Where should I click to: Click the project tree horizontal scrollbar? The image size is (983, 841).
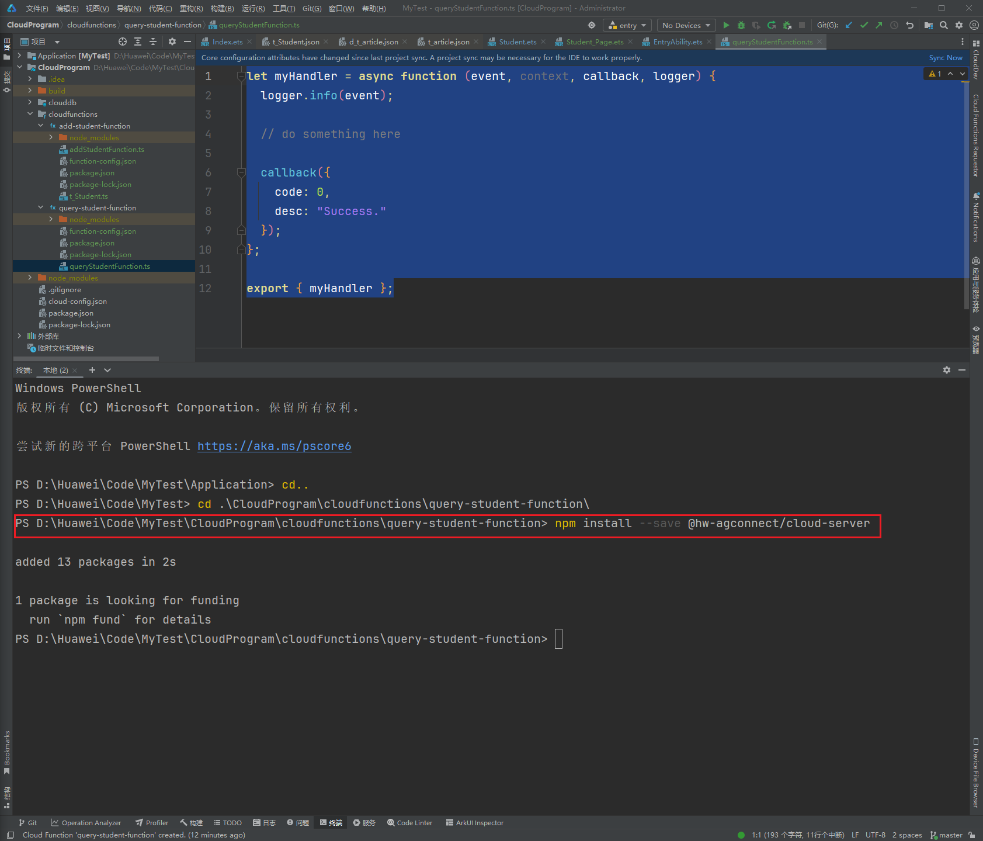(x=86, y=358)
